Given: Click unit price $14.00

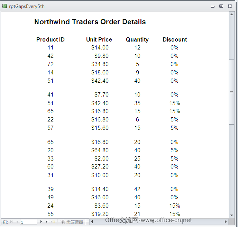Looking at the screenshot, I should (x=100, y=48).
